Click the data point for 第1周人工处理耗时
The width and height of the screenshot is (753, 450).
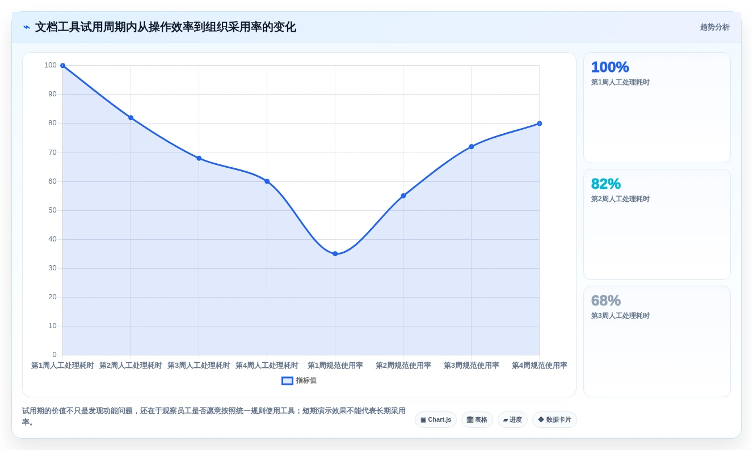(x=62, y=66)
